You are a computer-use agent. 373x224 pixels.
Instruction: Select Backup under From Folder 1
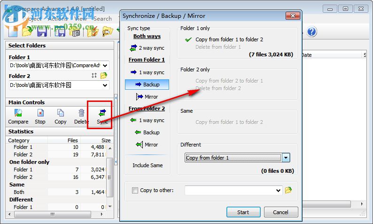point(147,85)
